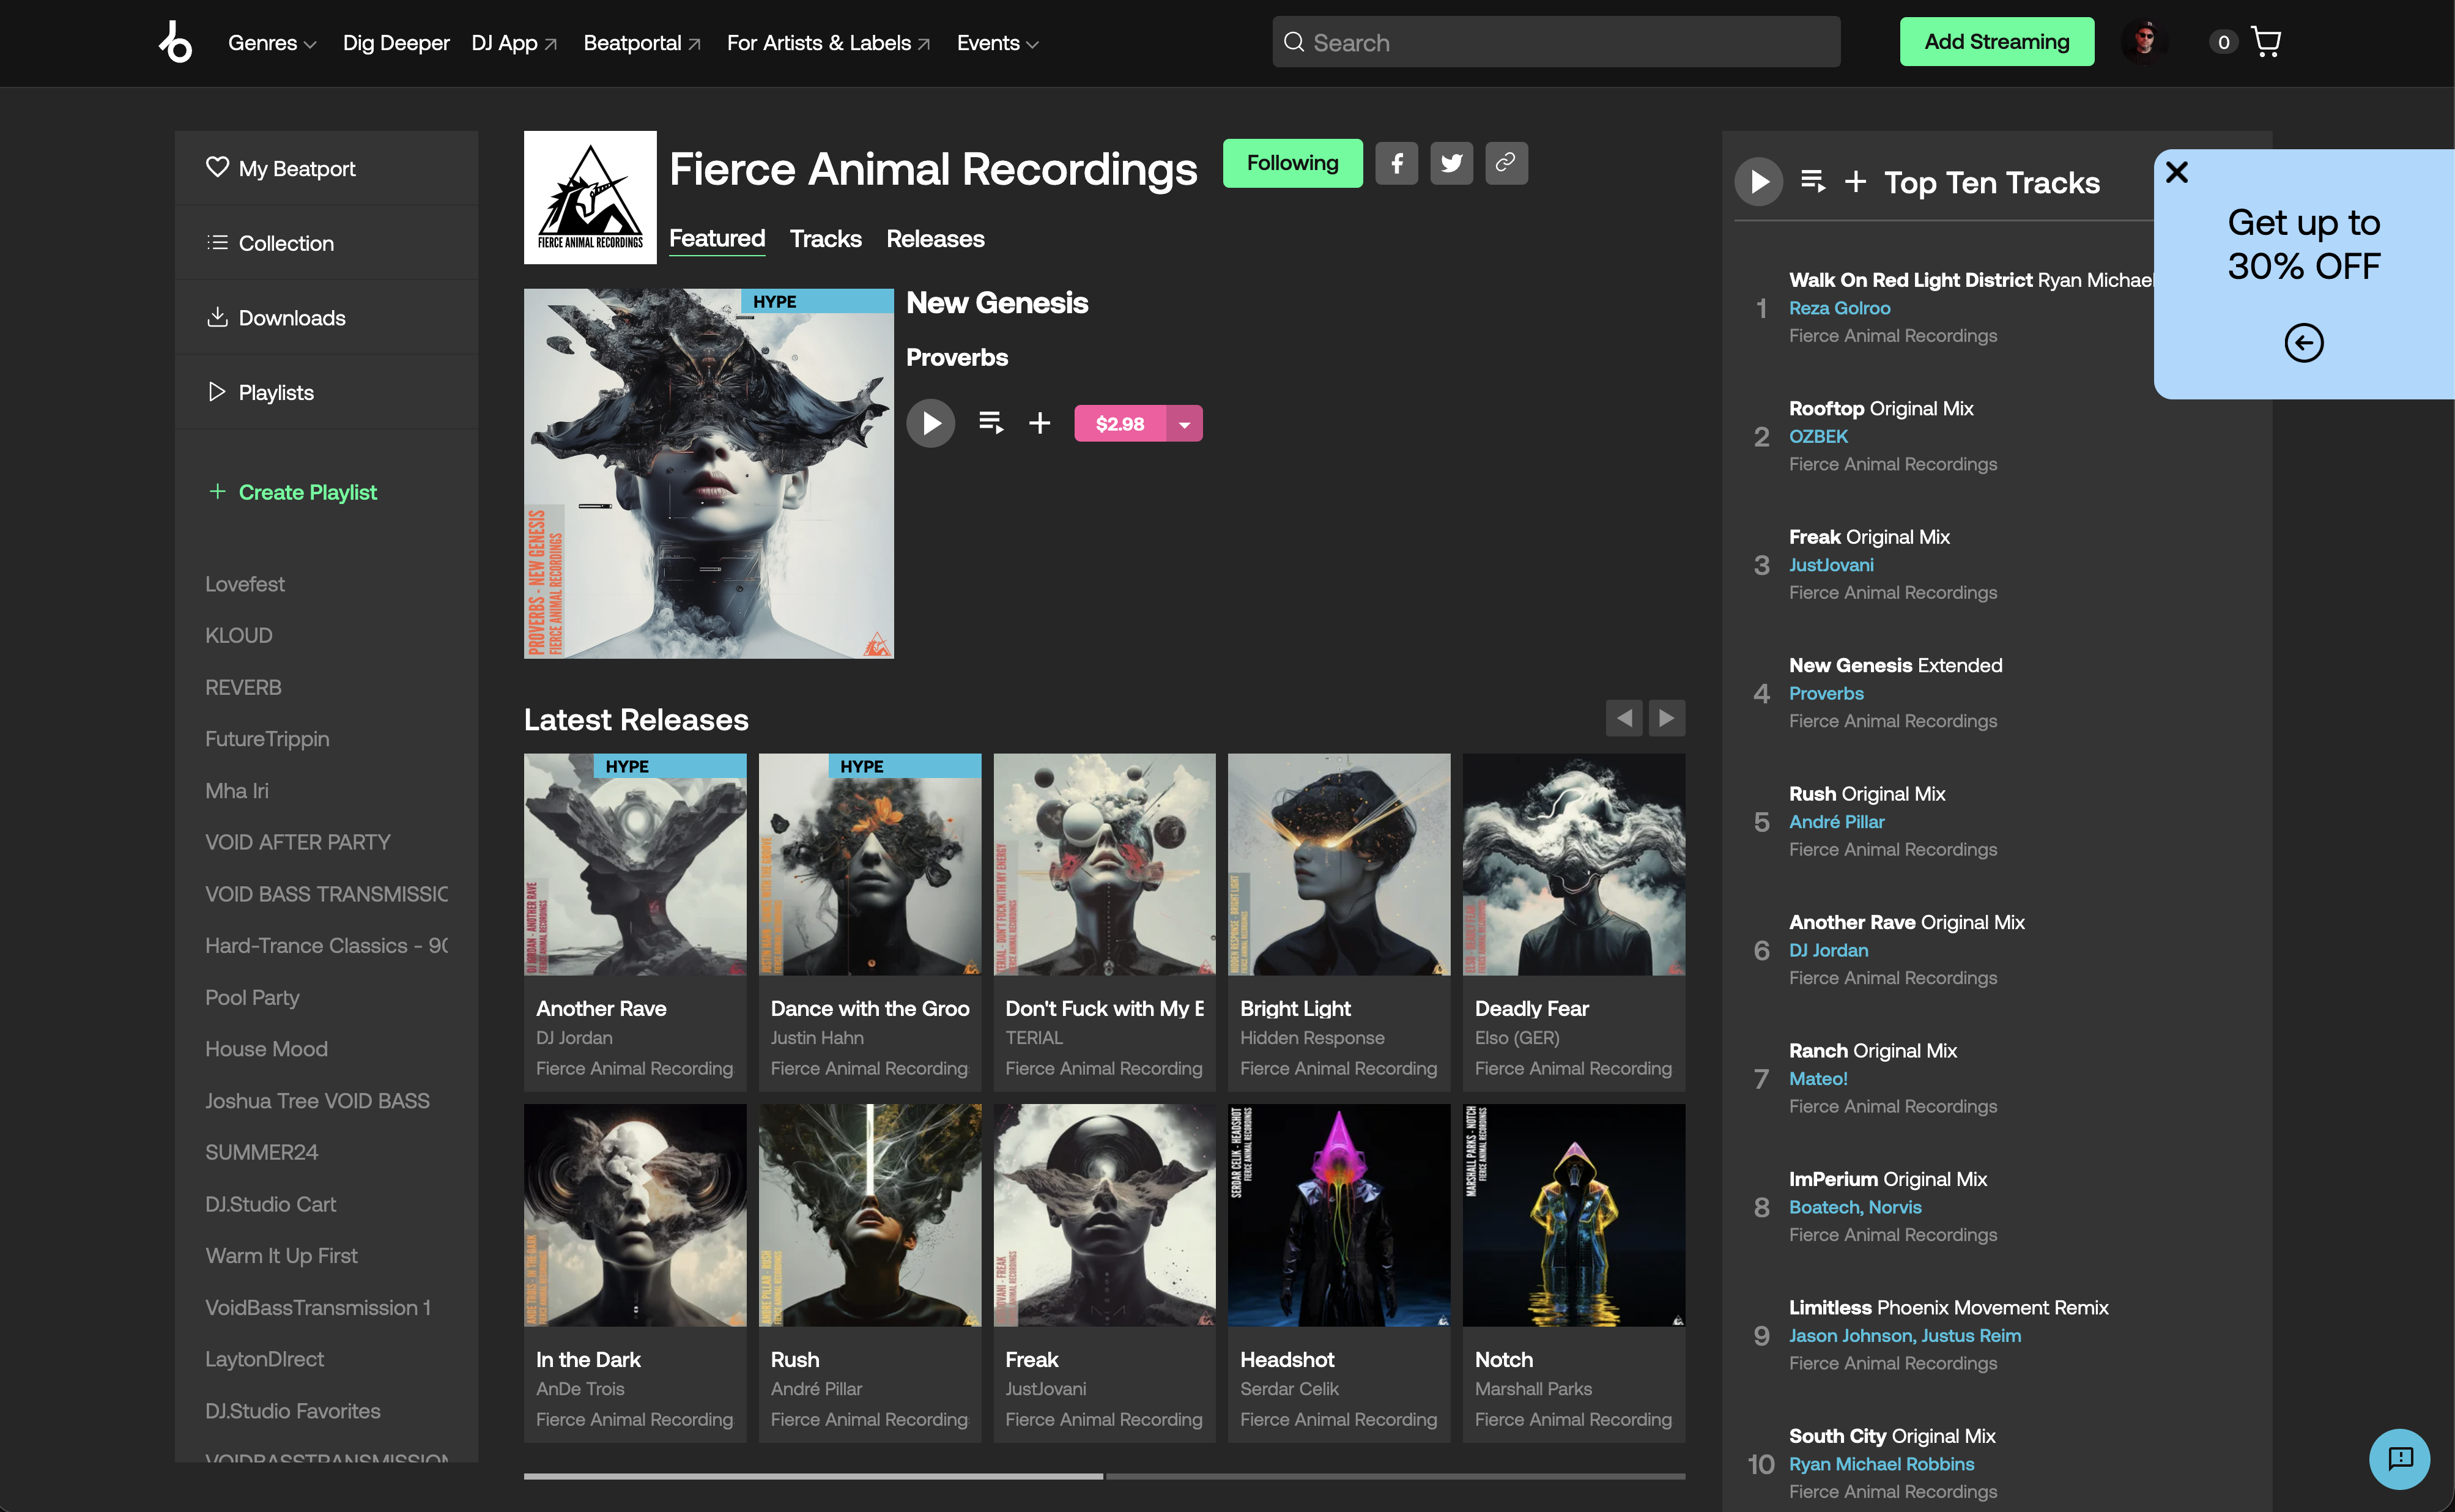Open Proverbs artist under New Genesis
Image resolution: width=2455 pixels, height=1512 pixels.
956,357
